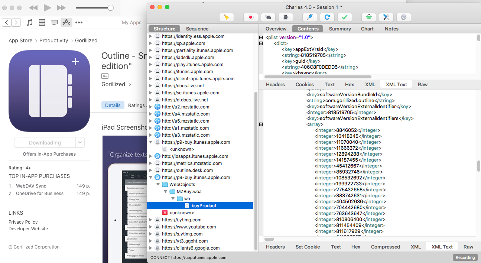Click the Charles broom clear session icon
The height and width of the screenshot is (263, 481).
(x=226, y=17)
